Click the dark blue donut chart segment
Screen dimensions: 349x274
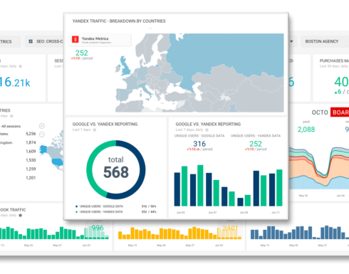pos(142,170)
